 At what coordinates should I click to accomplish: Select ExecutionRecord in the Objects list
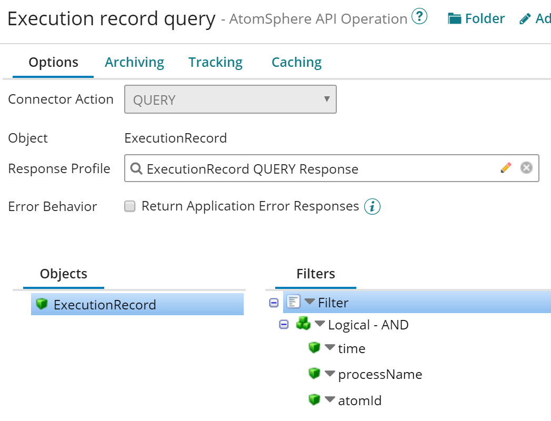(x=105, y=305)
